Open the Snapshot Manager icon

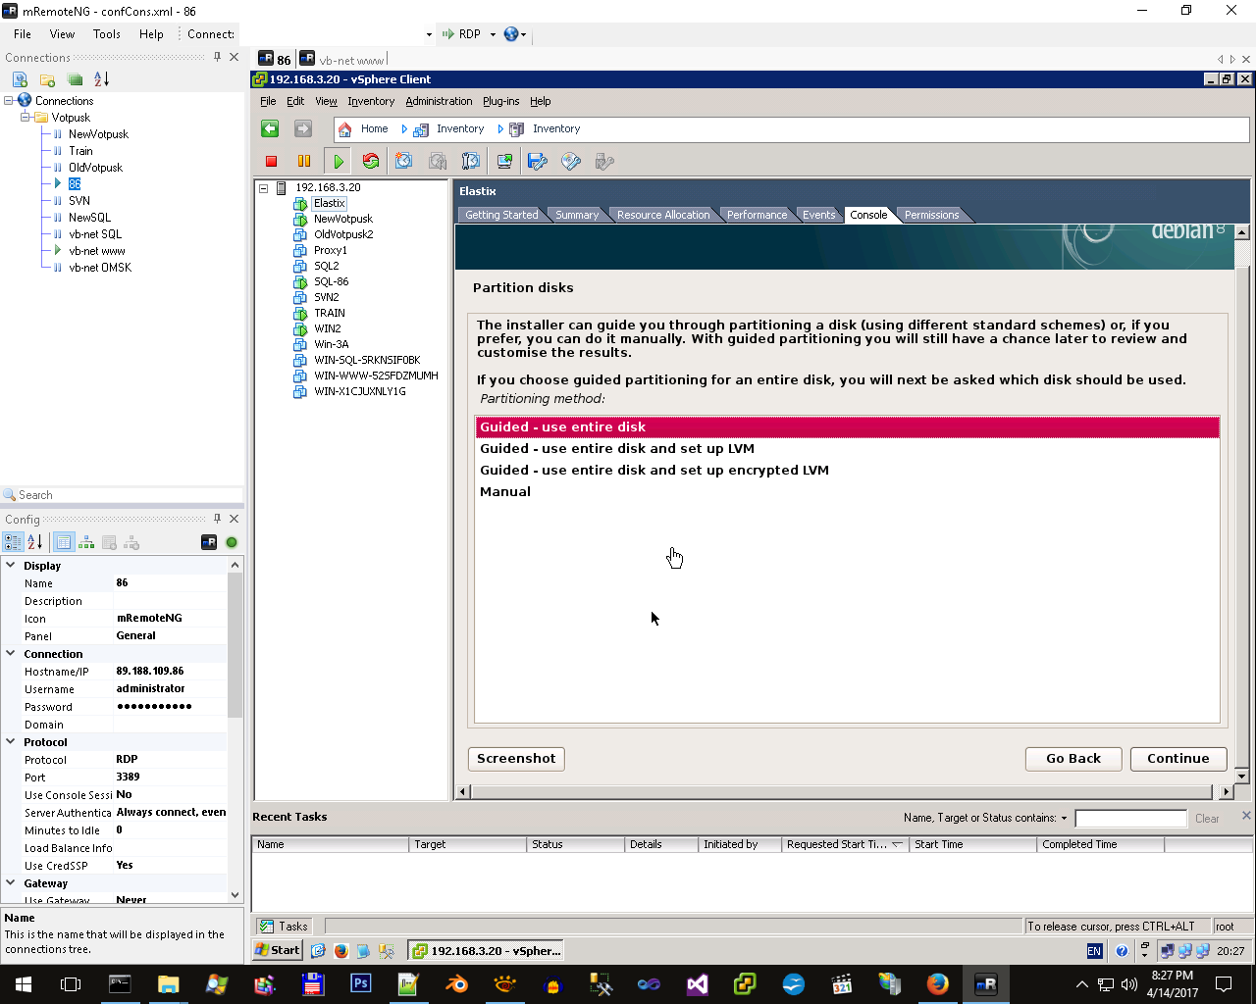471,162
